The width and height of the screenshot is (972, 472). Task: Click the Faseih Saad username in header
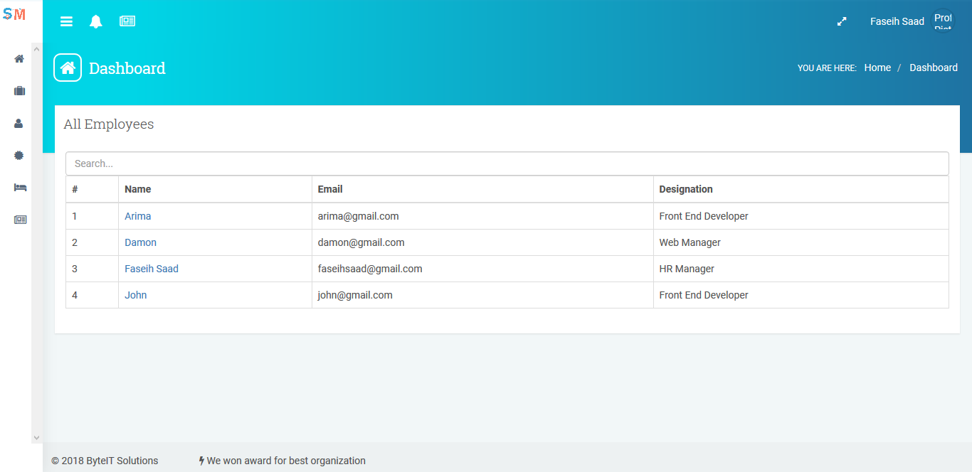click(897, 21)
